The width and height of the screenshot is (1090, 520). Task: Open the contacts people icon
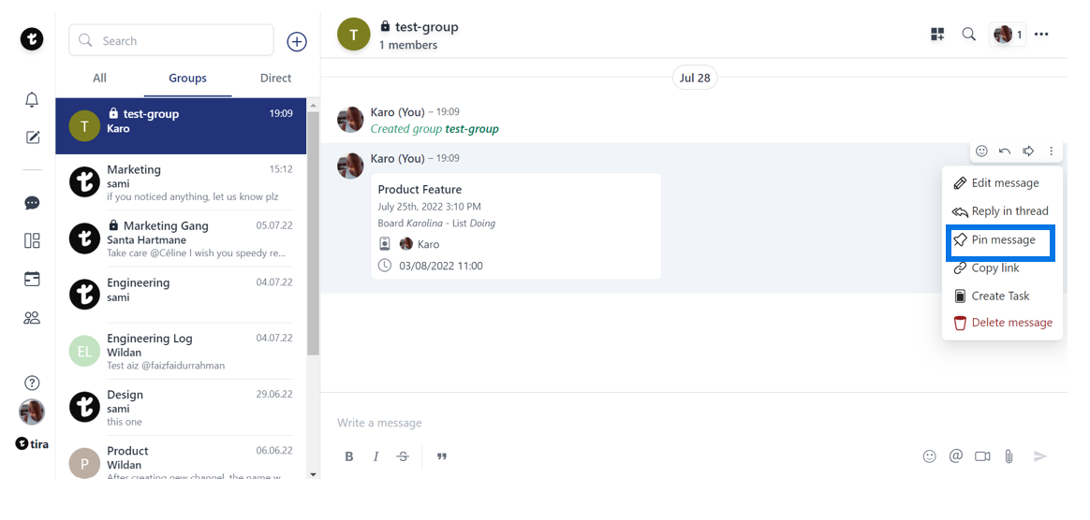(x=32, y=317)
